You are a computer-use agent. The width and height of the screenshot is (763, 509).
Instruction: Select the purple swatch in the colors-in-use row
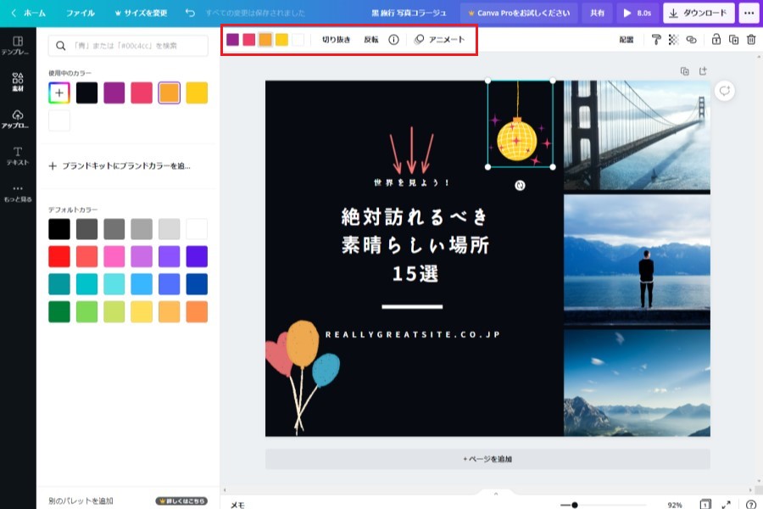click(x=114, y=93)
